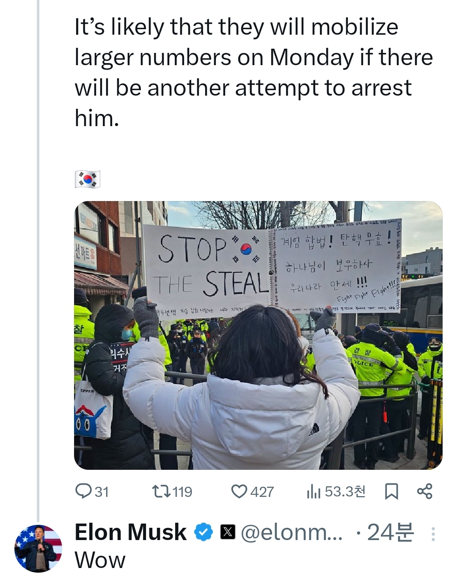Open the three-dot more menu on Elon's reply
Image resolution: width=457 pixels, height=579 pixels.
(x=433, y=534)
